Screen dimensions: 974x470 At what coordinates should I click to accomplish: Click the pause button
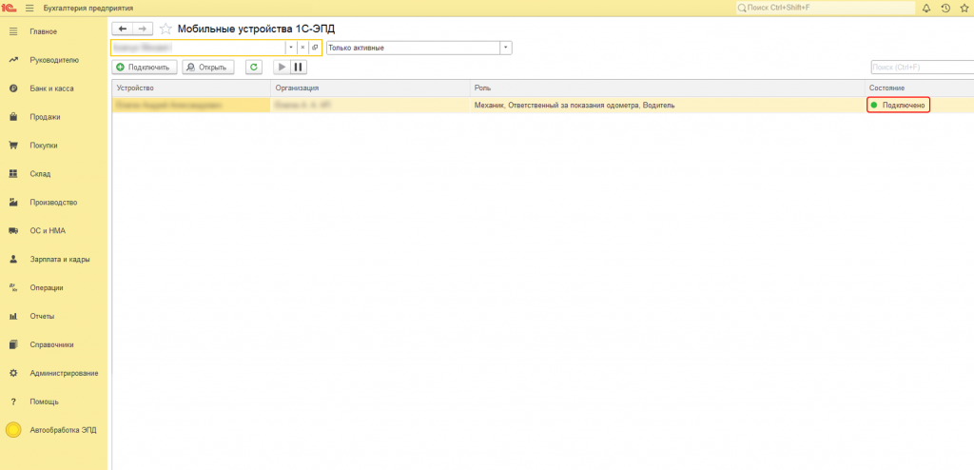point(298,68)
